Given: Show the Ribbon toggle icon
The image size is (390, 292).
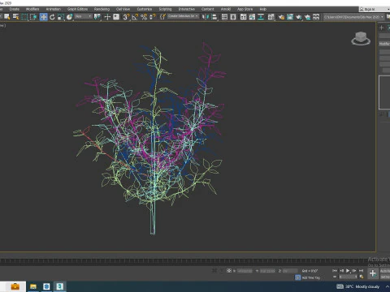Looking at the screenshot, I should [x=244, y=17].
